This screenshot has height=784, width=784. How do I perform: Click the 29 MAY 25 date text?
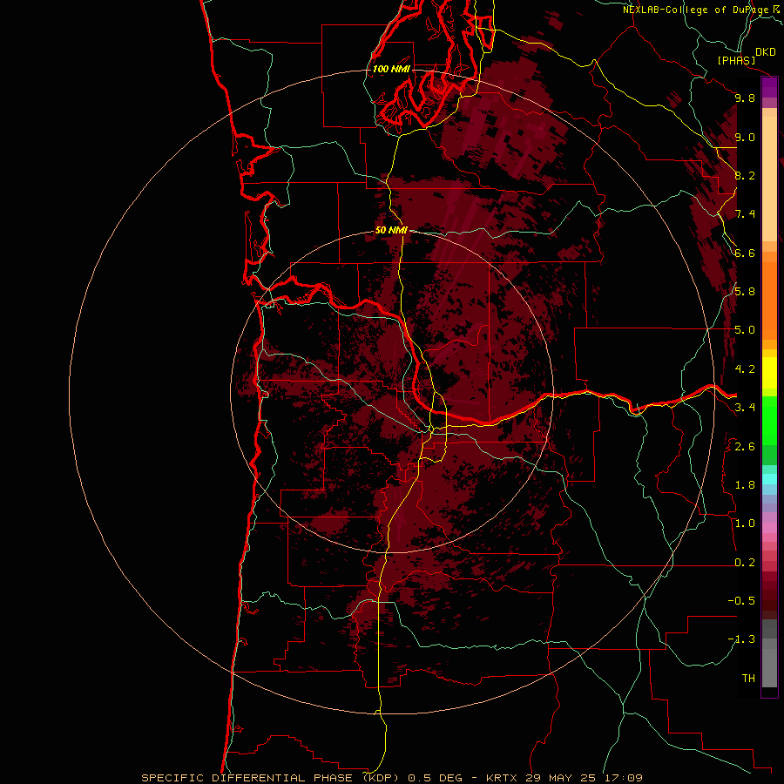[x=562, y=778]
